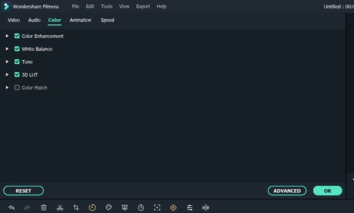The image size is (354, 213).
Task: Switch to the Animation tab
Action: pos(81,20)
